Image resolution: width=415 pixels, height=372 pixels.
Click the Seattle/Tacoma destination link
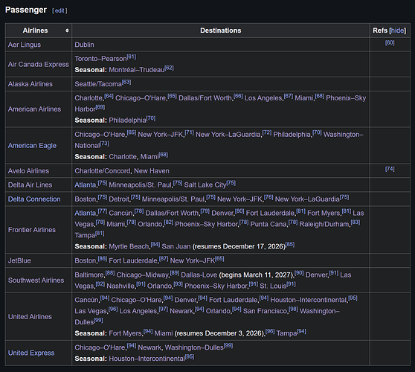98,84
